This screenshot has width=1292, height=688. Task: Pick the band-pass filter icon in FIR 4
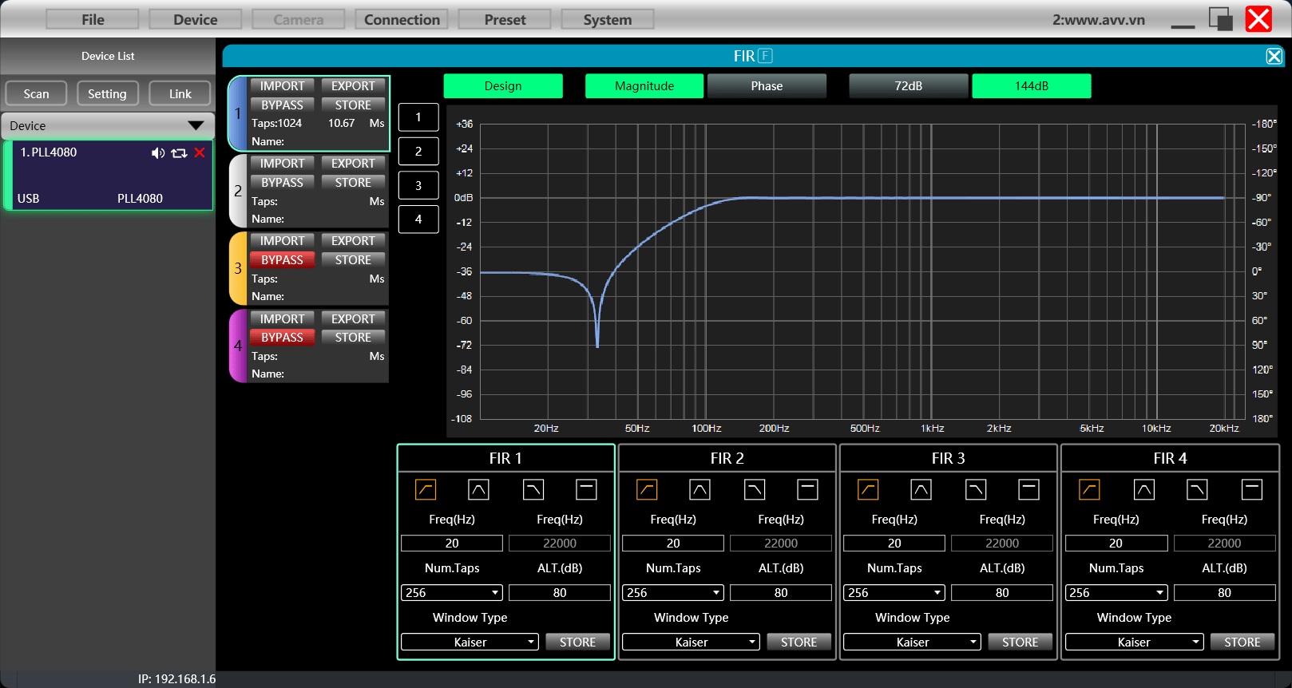pos(1143,489)
